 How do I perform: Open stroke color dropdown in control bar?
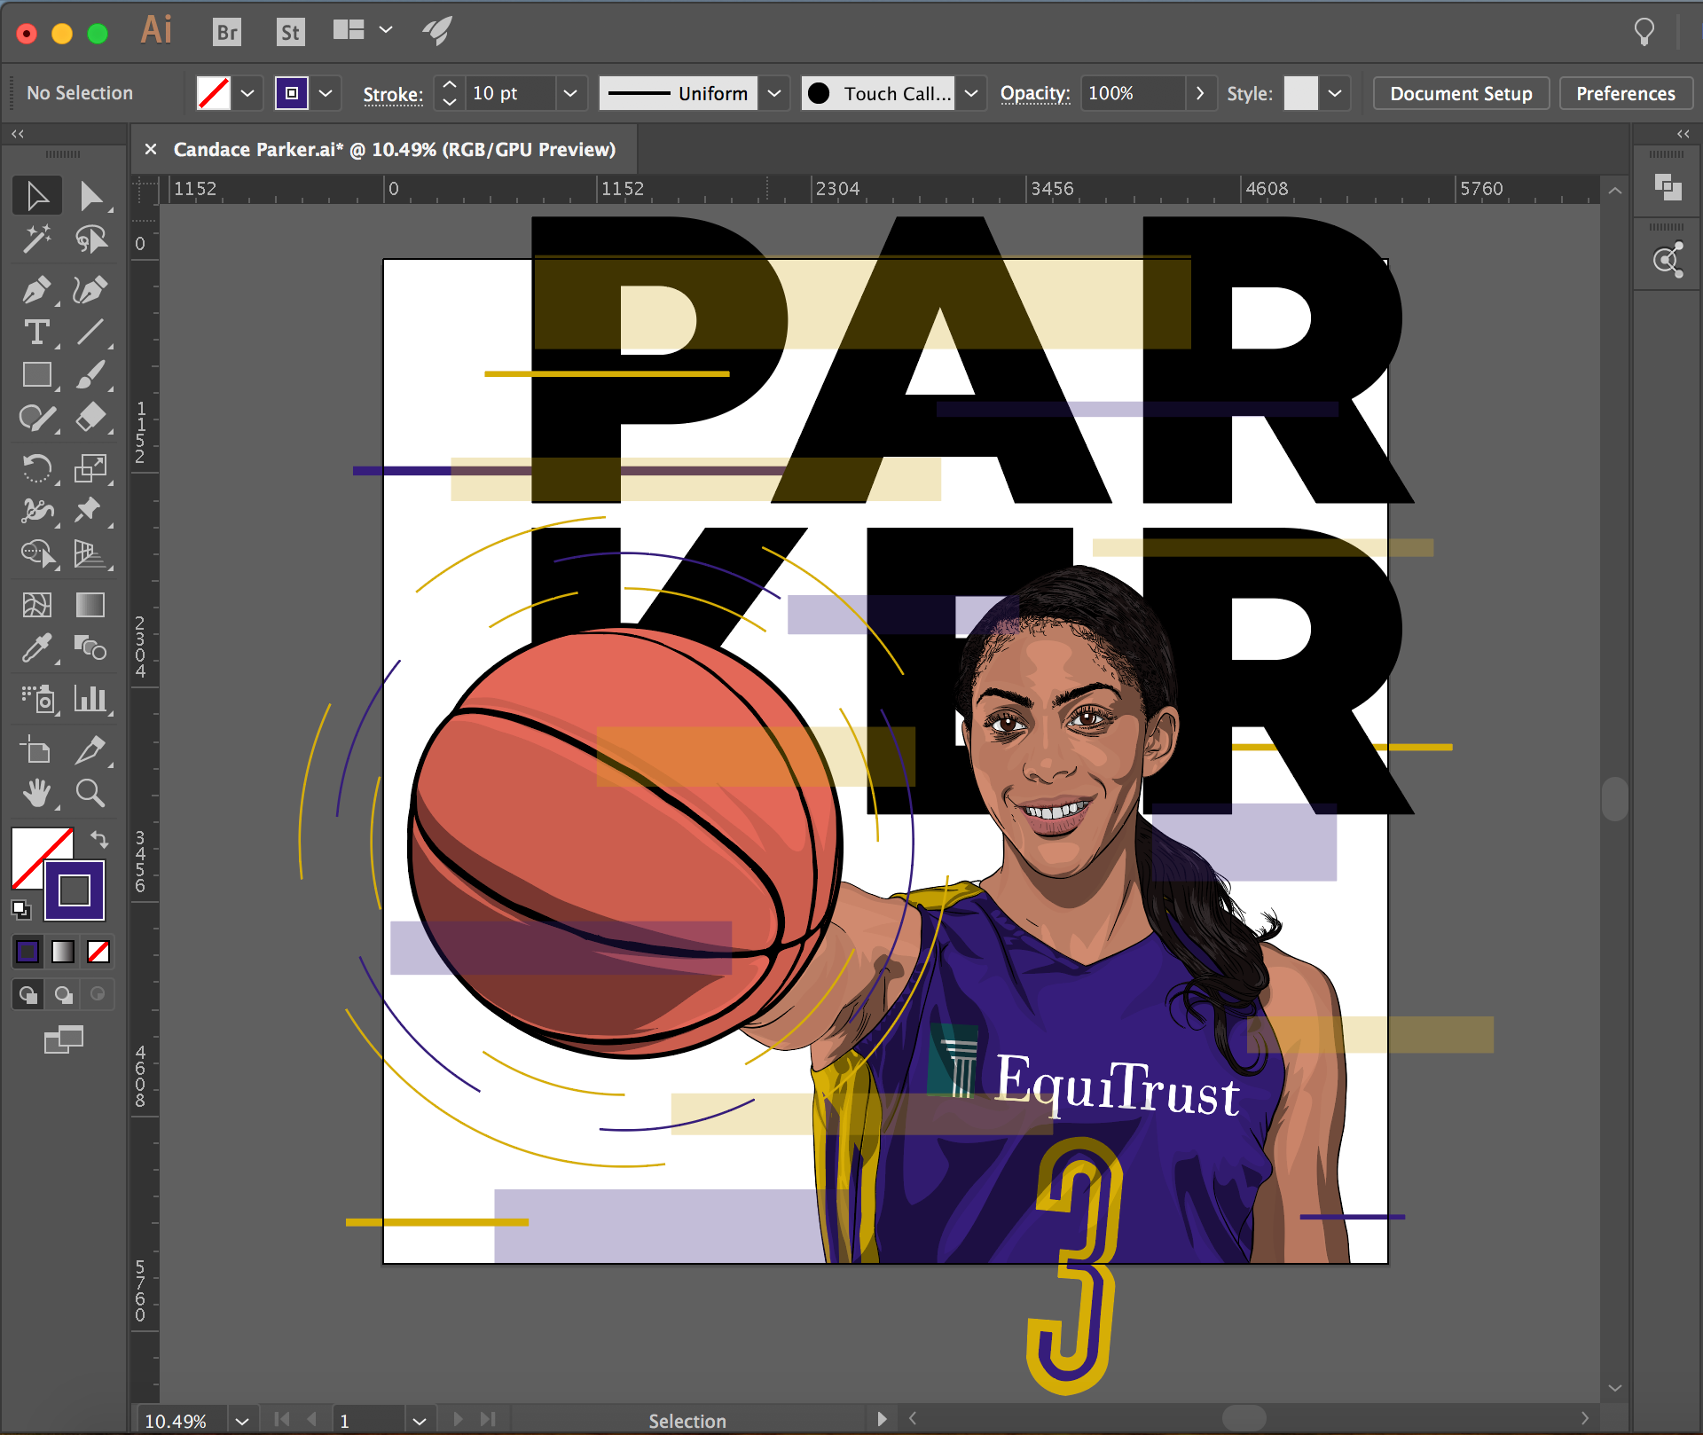click(326, 93)
